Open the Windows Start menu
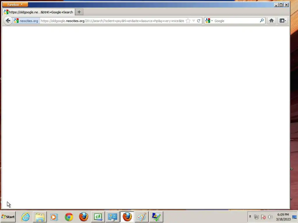 point(8,217)
